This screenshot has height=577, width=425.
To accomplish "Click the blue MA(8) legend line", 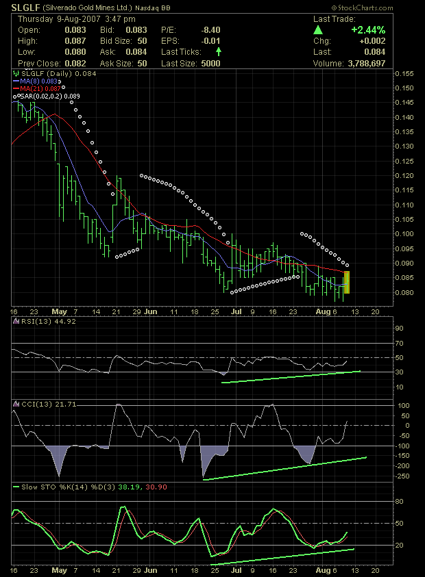I will (x=16, y=81).
